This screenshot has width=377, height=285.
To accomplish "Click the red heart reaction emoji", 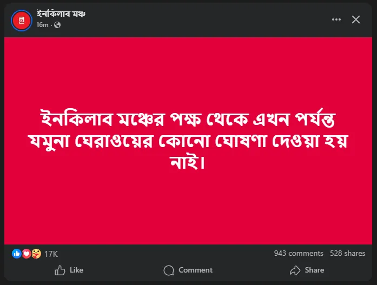I will coord(26,253).
